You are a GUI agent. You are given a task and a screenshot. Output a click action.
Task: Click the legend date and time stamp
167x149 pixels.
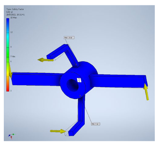pos(16,15)
